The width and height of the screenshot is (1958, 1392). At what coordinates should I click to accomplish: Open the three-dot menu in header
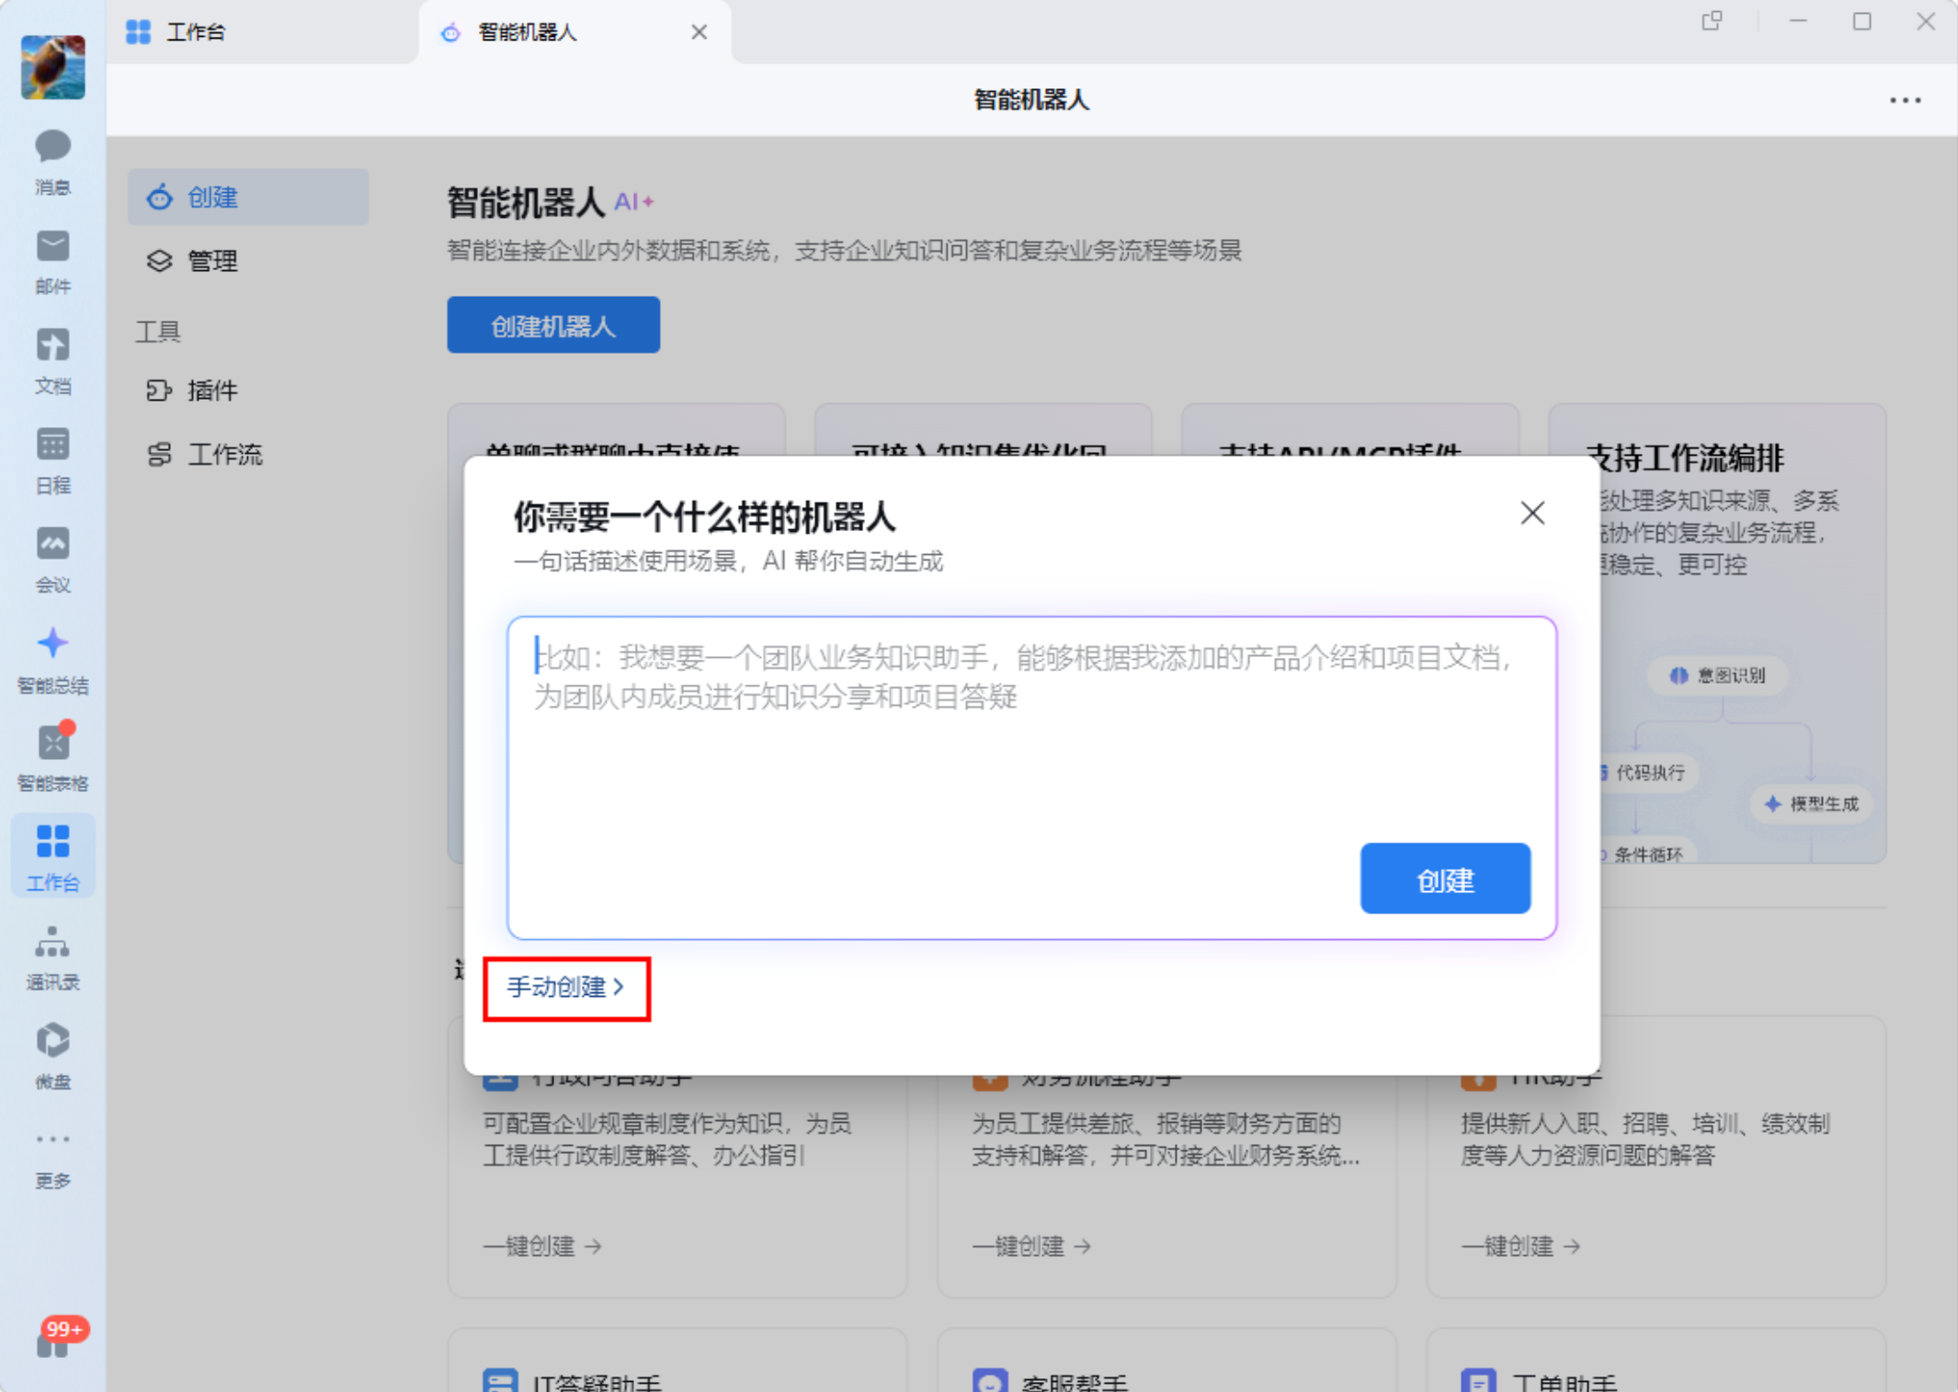(1906, 100)
